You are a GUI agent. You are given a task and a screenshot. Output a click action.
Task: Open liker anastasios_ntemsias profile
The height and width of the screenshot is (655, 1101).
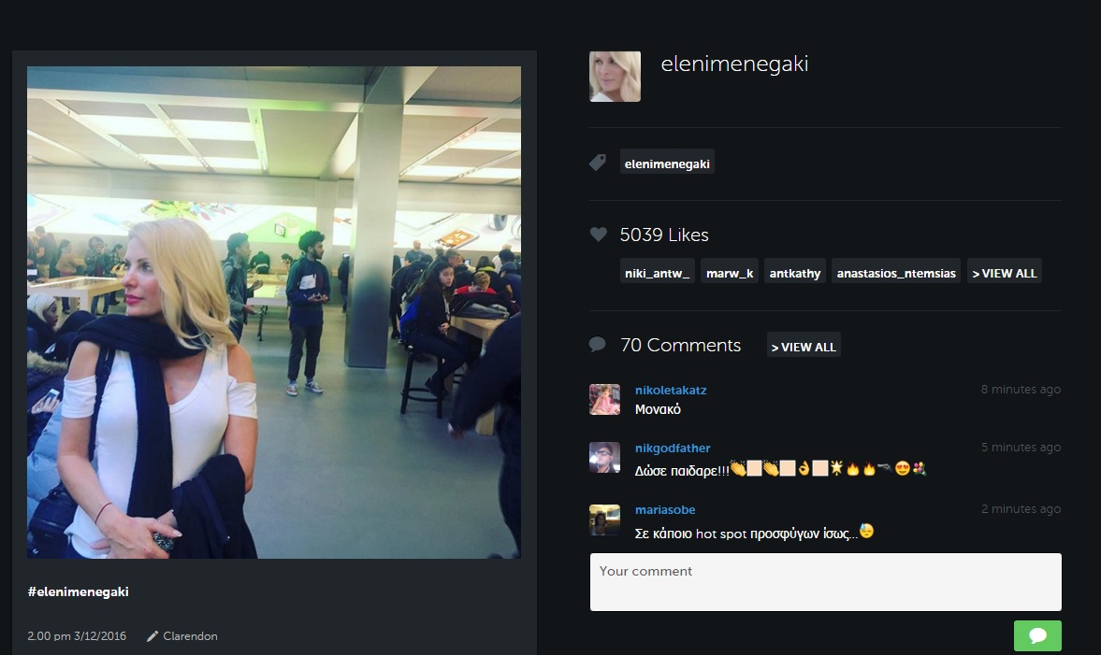(x=896, y=273)
